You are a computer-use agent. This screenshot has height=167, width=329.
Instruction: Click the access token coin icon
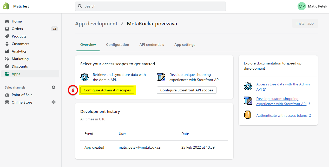(248, 115)
